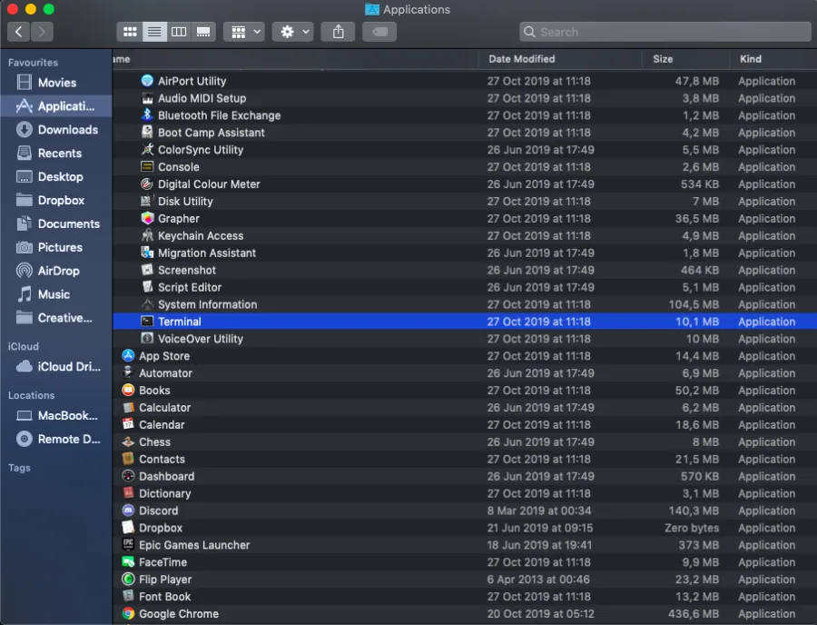Go back with the left arrow button
Viewport: 817px width, 625px height.
click(x=18, y=32)
